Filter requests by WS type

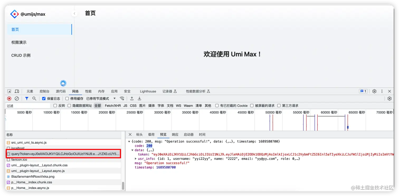pos(179,106)
